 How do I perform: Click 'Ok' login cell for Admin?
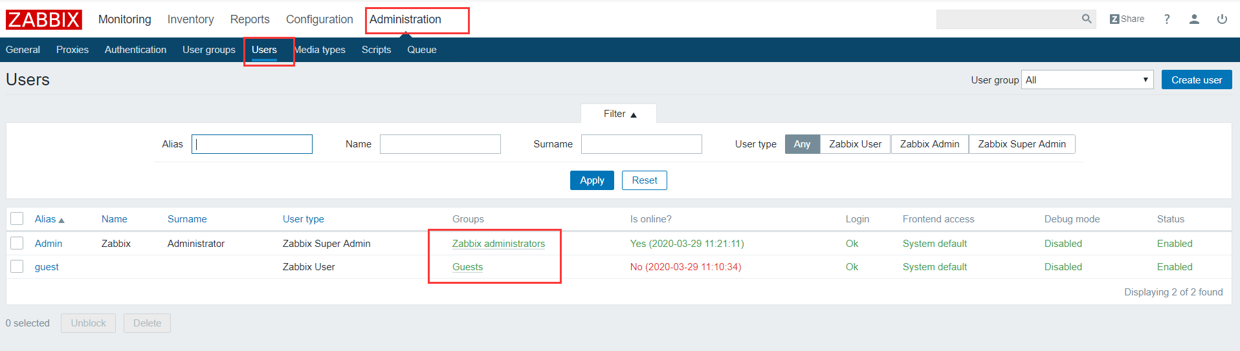click(852, 244)
